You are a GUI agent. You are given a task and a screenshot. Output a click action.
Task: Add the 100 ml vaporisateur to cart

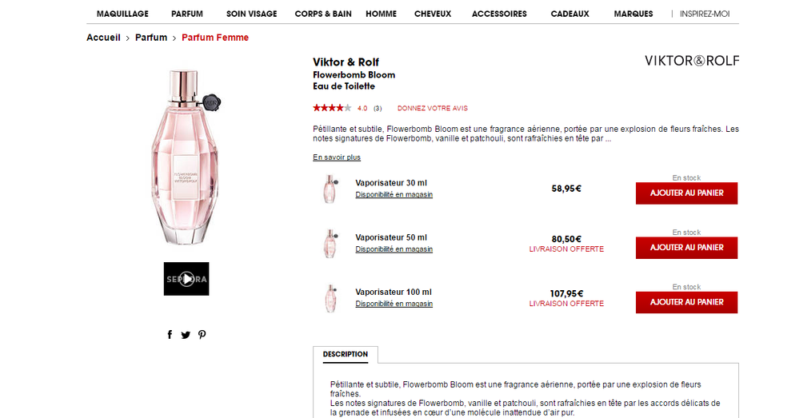pos(686,302)
